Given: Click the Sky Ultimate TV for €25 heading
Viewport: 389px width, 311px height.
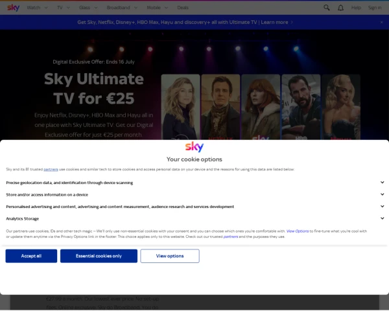Looking at the screenshot, I should 94,89.
